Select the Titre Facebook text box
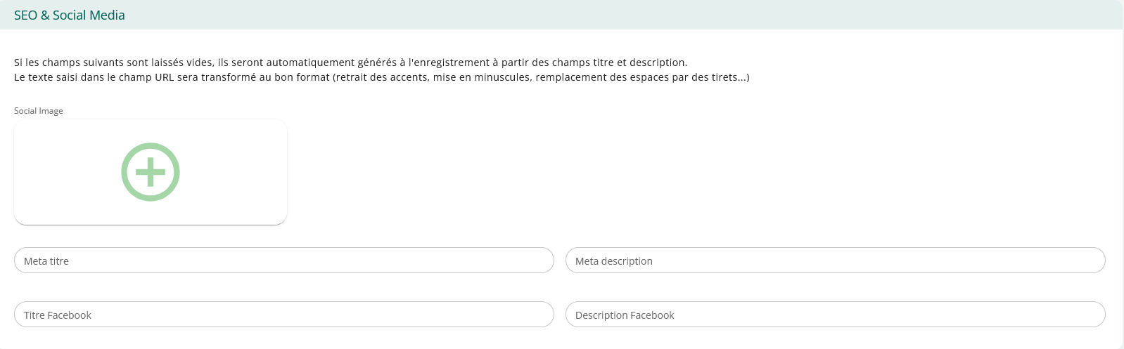 [283, 315]
